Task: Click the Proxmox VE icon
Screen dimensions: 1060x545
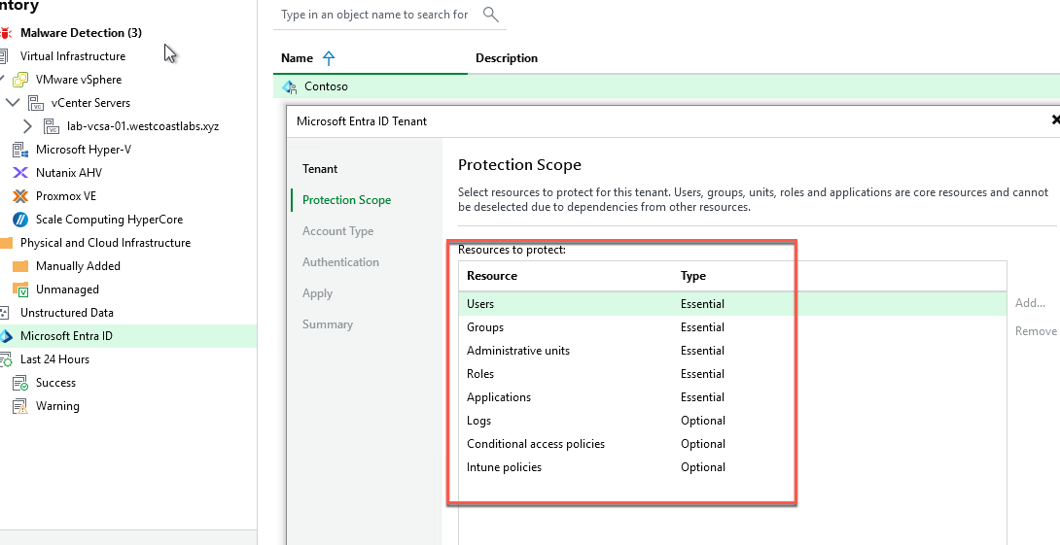Action: [x=20, y=196]
